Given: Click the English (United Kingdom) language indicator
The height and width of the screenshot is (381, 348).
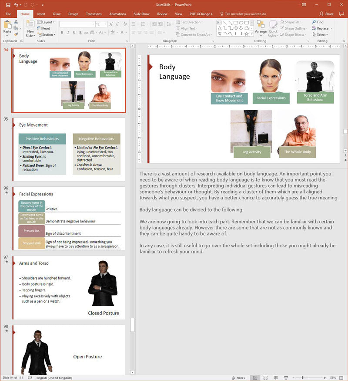Looking at the screenshot, I should coord(54,378).
